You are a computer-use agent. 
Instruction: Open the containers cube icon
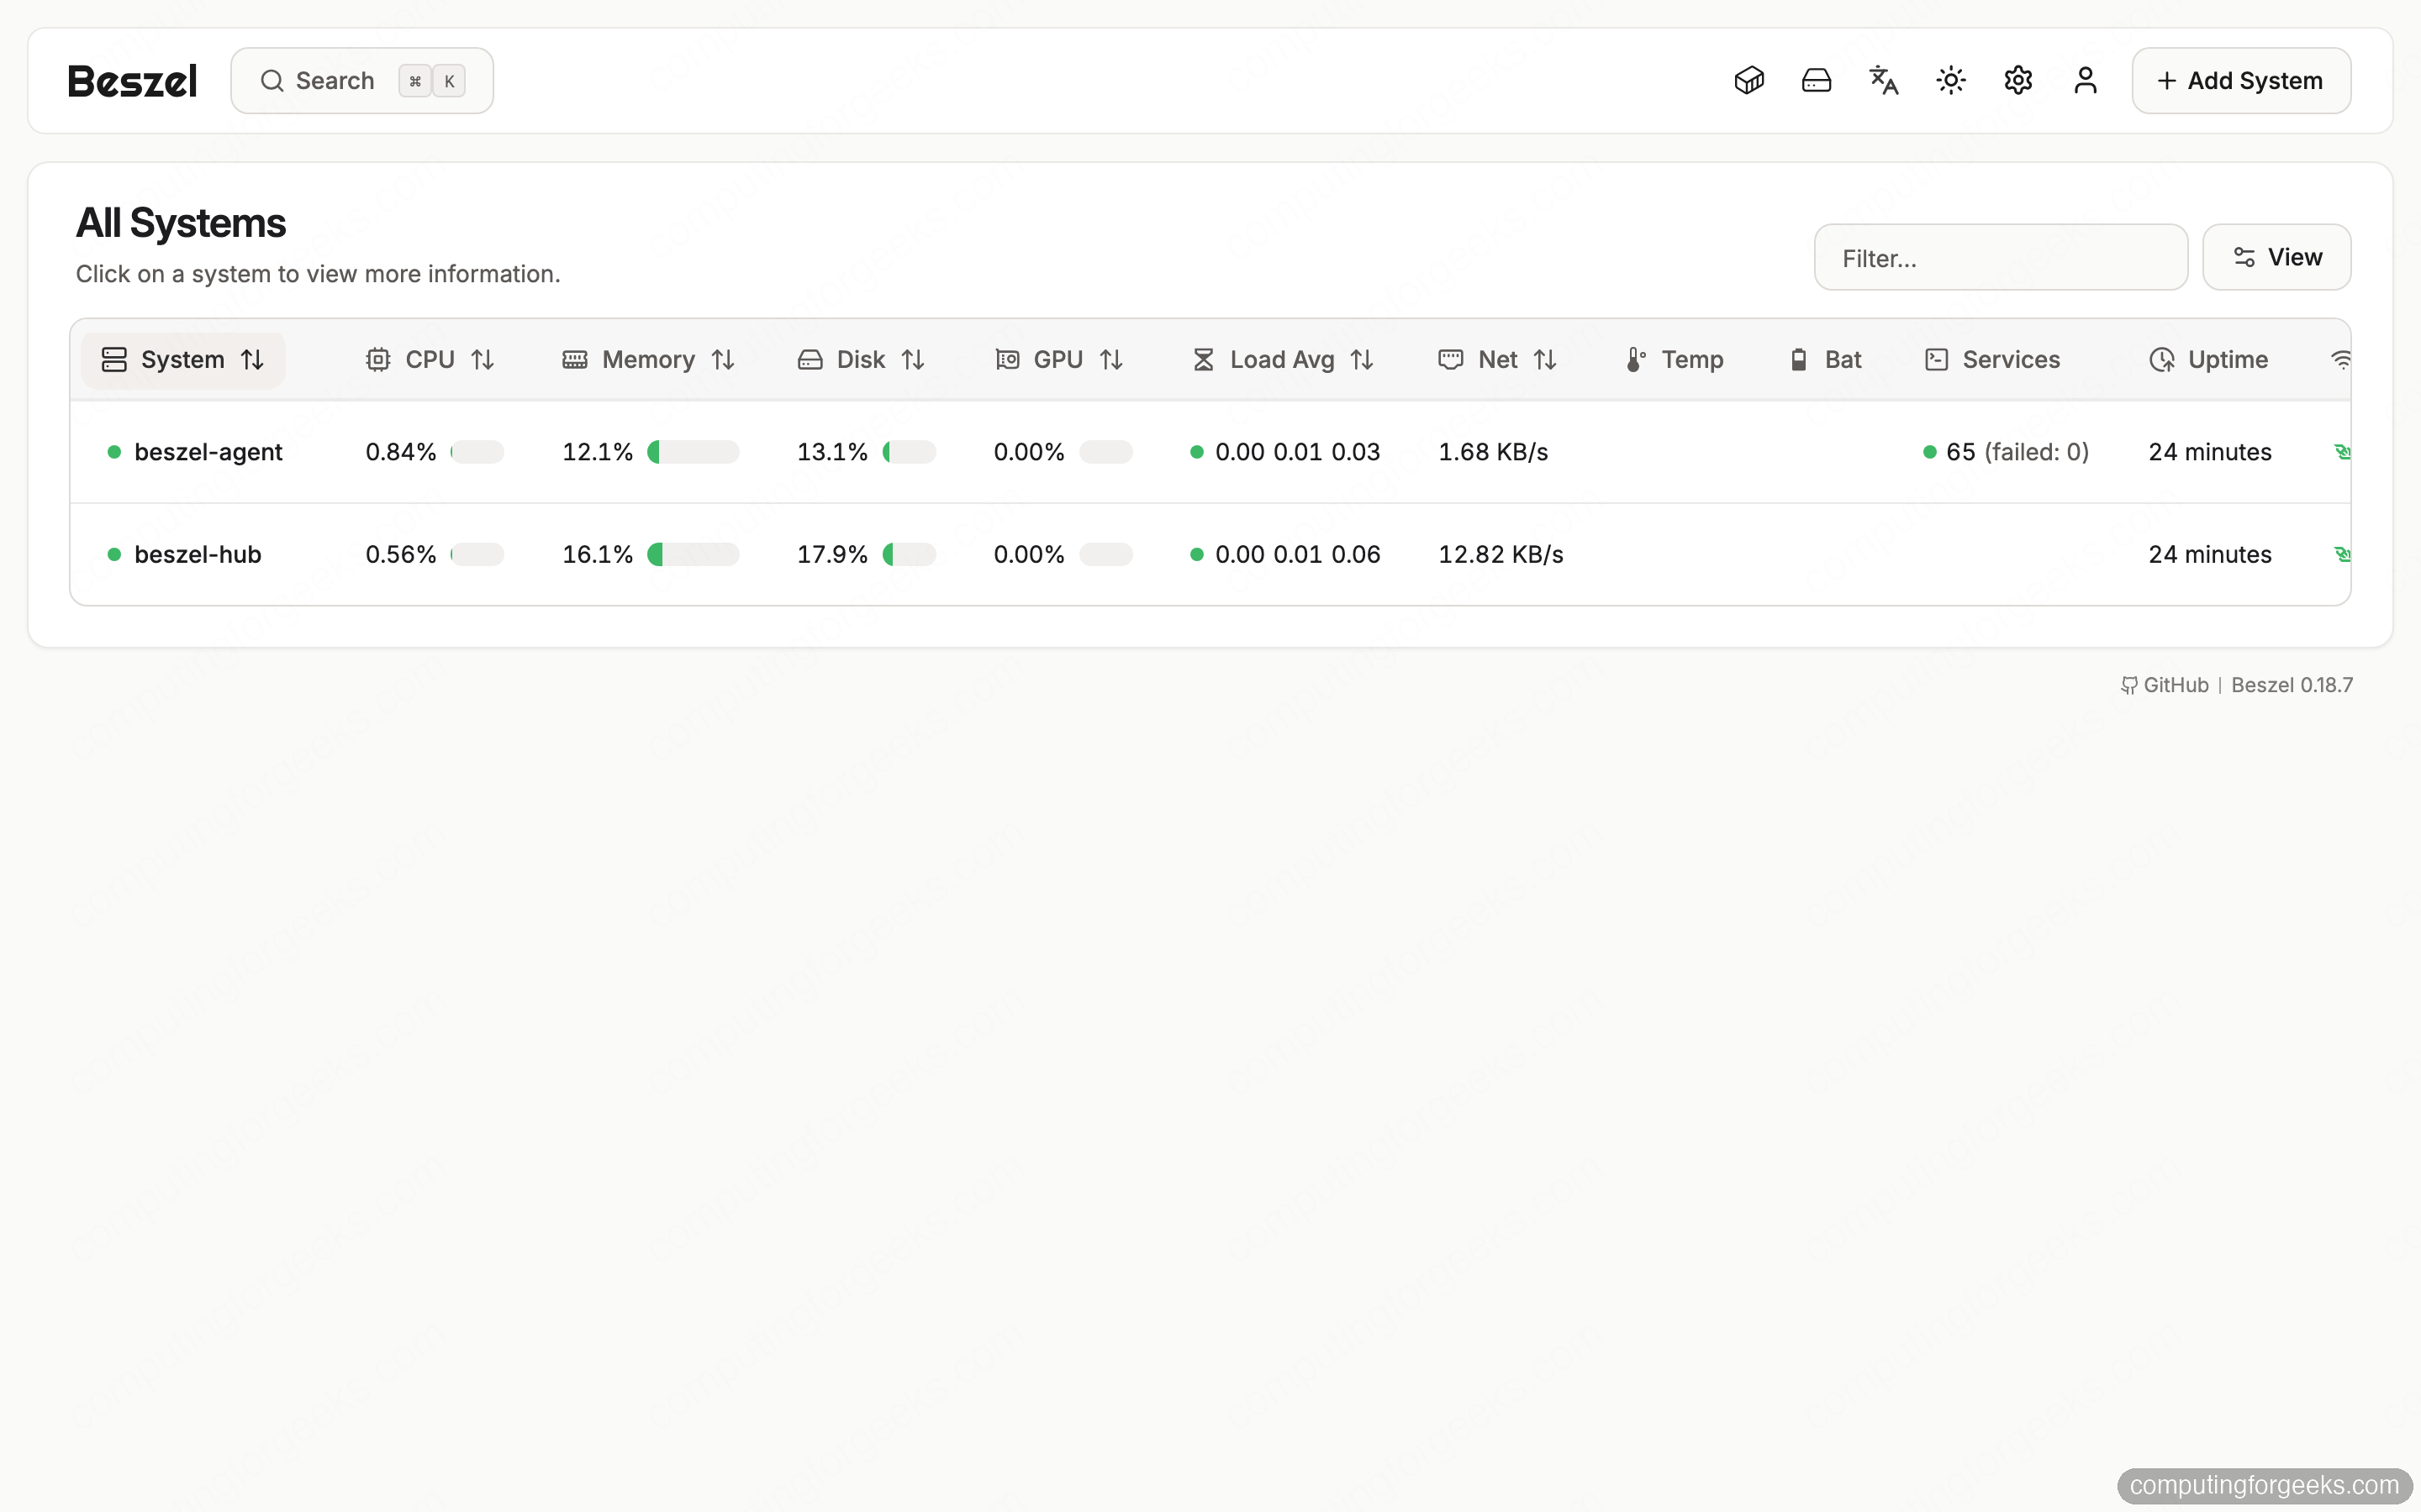(1748, 80)
